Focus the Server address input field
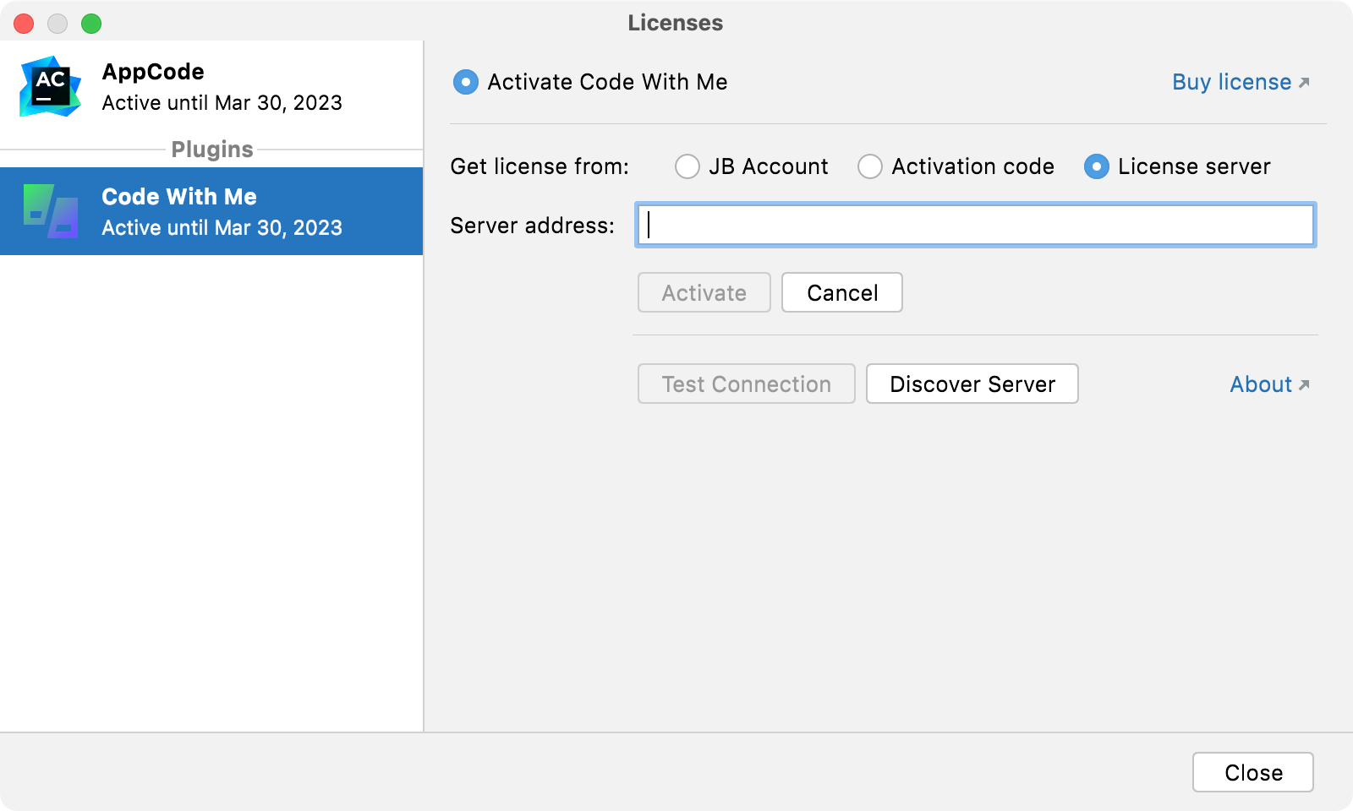Image resolution: width=1353 pixels, height=811 pixels. coord(976,225)
